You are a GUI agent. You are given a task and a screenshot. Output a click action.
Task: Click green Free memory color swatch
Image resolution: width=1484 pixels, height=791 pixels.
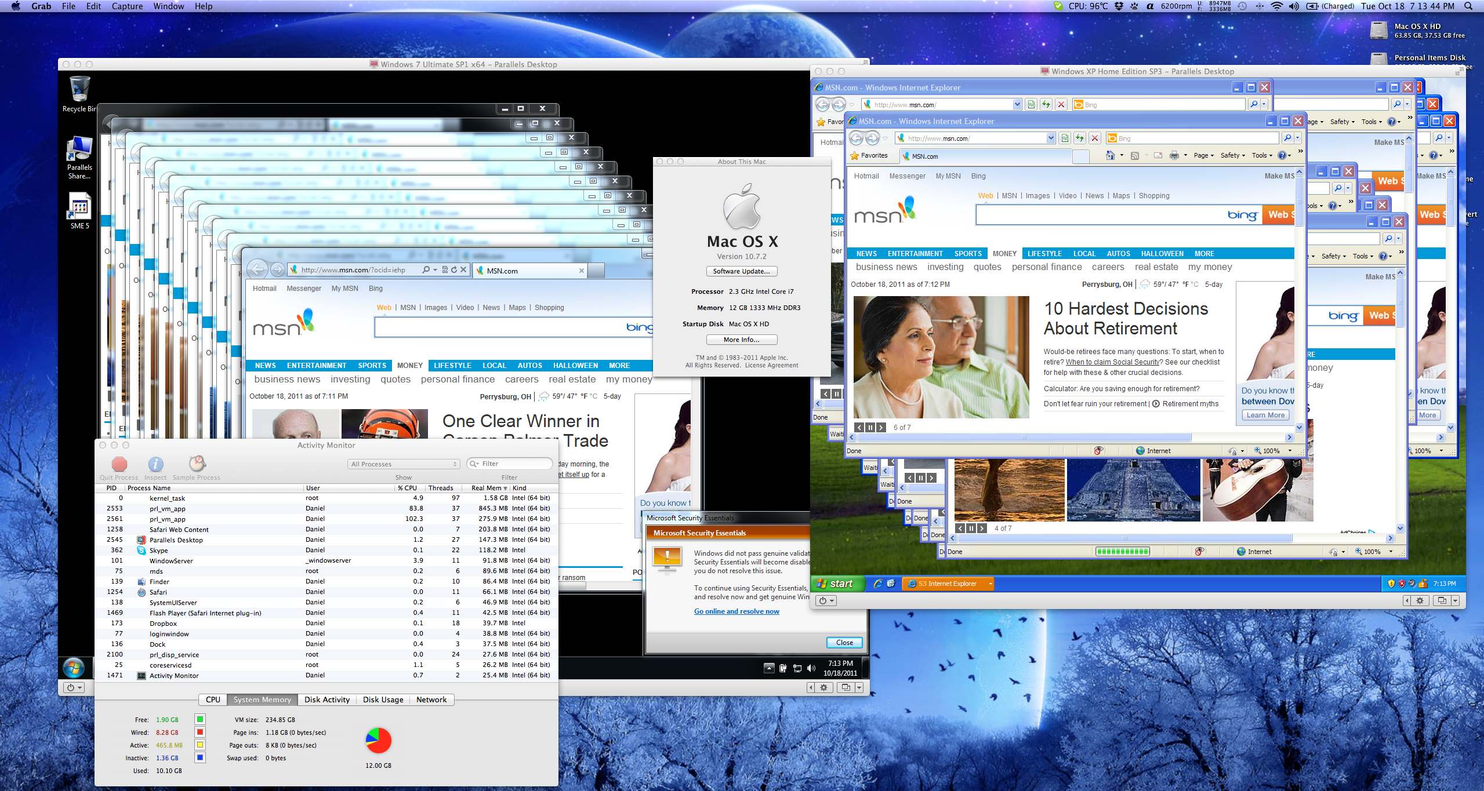click(x=200, y=719)
